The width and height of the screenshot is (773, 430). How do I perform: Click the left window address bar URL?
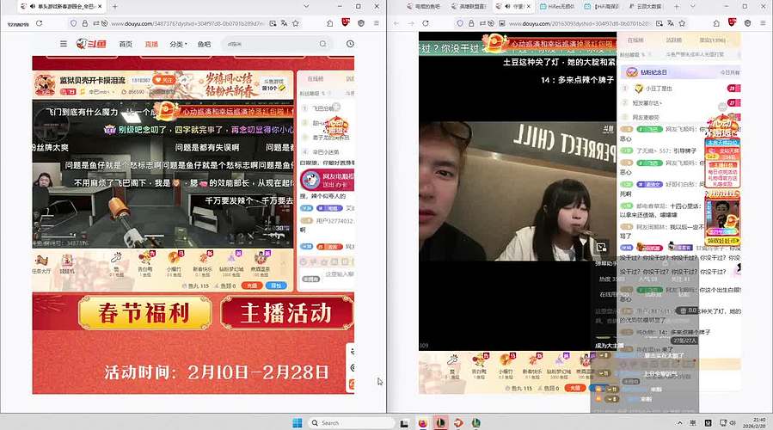click(187, 23)
